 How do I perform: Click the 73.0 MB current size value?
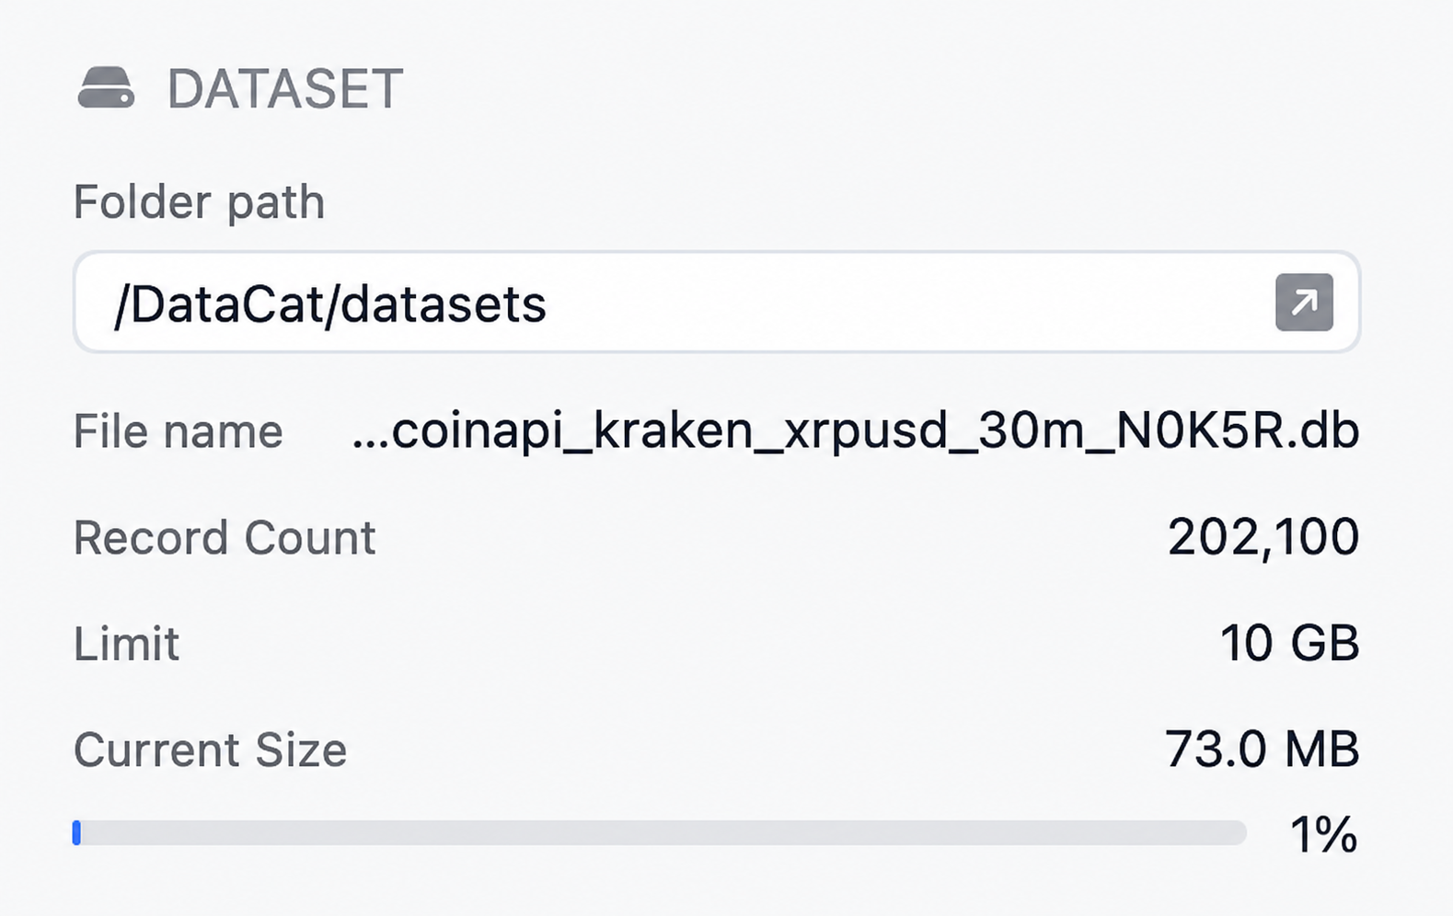tap(1262, 749)
